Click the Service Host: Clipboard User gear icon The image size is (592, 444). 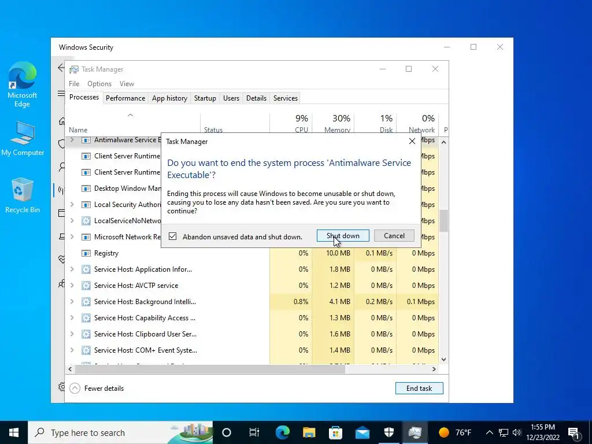pos(86,334)
